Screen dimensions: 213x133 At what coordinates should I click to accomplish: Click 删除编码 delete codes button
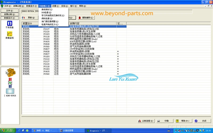coord(86,18)
